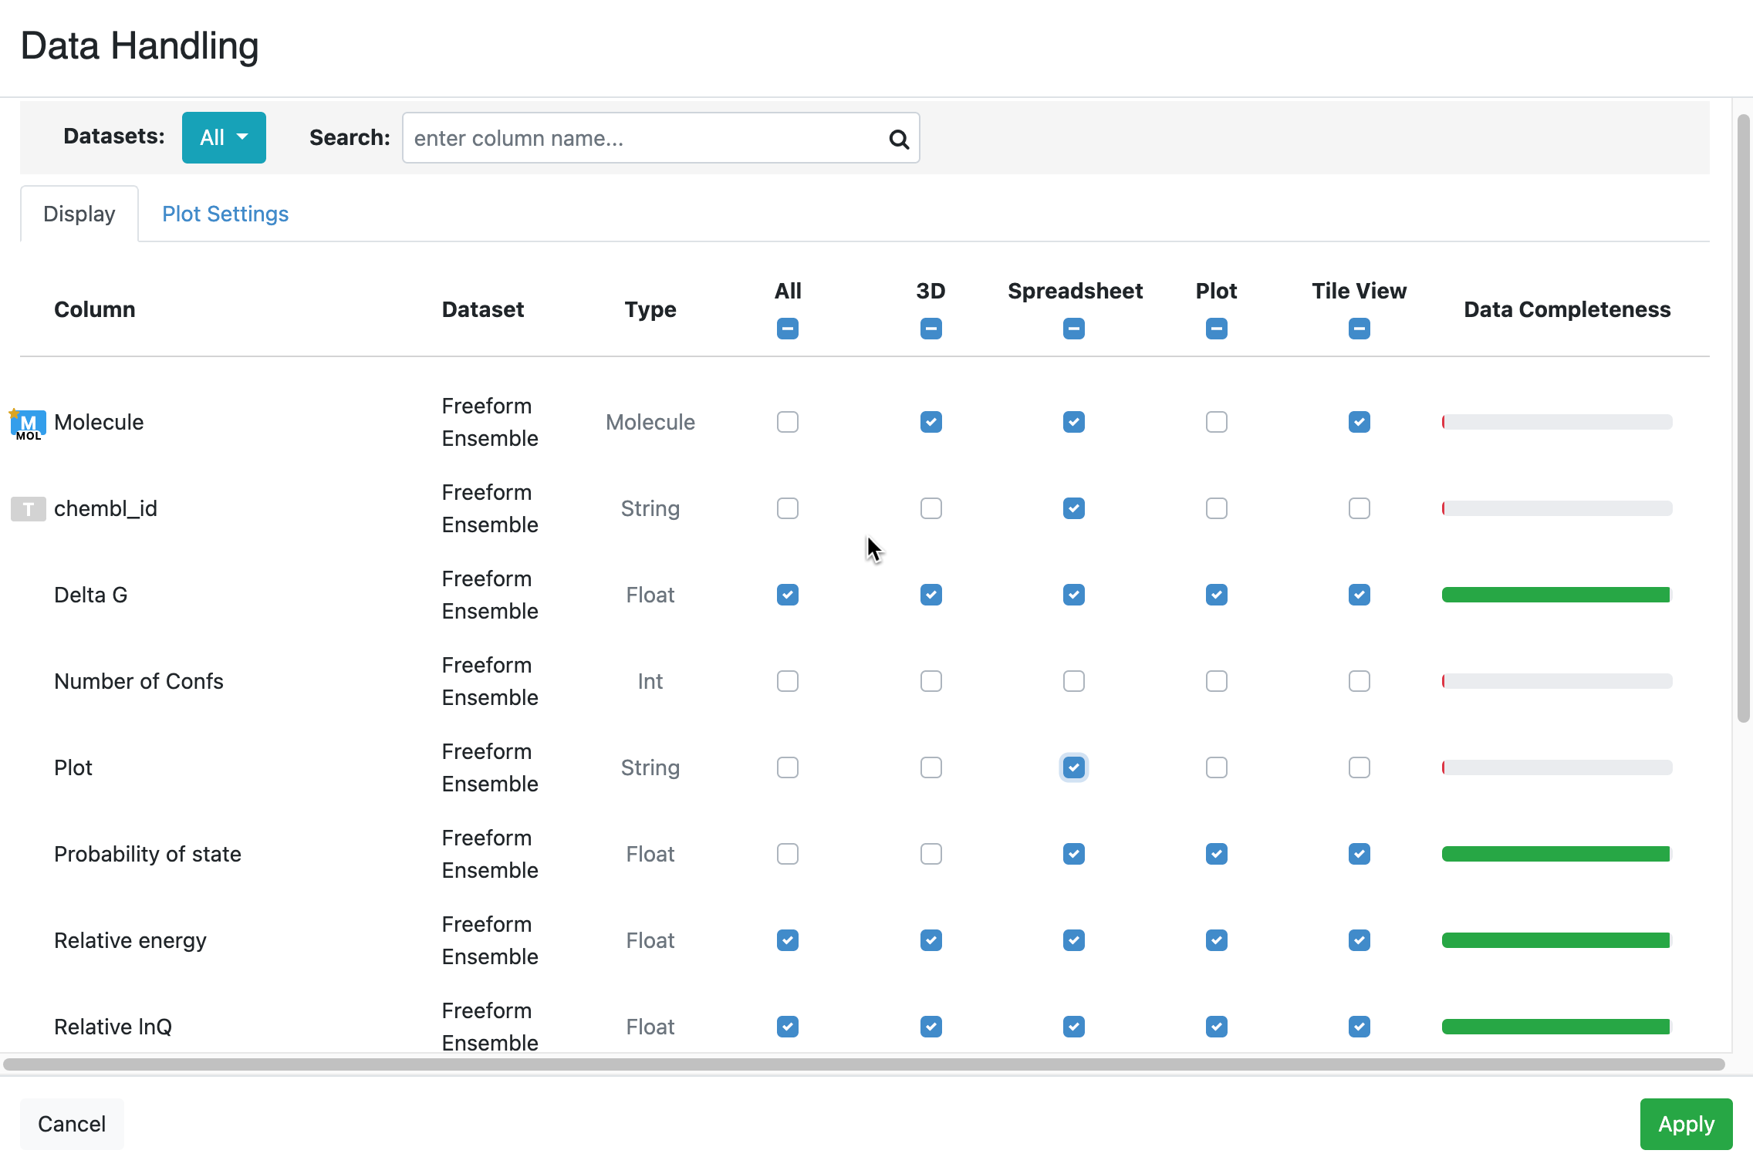Click Relative energy data completeness bar
The height and width of the screenshot is (1157, 1753).
(1556, 940)
